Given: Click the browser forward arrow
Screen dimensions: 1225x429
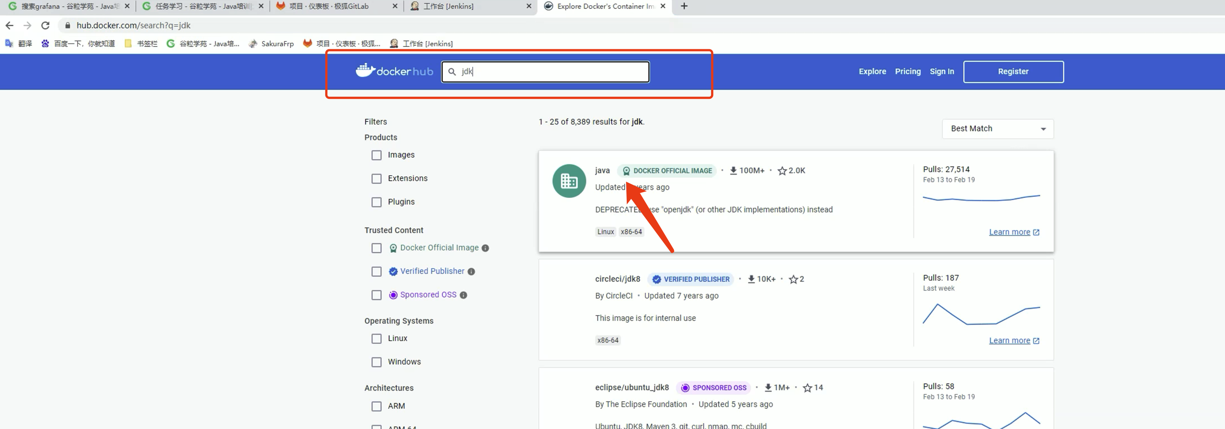Looking at the screenshot, I should (x=28, y=26).
